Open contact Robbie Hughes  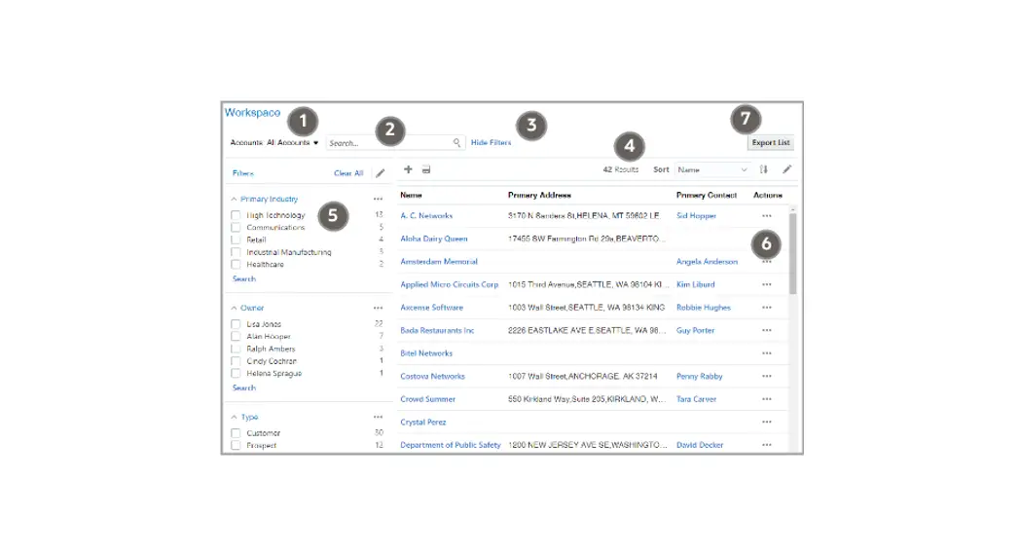(704, 308)
